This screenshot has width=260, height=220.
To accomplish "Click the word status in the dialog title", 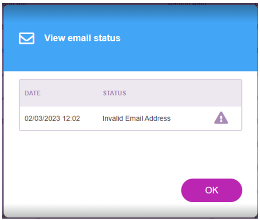I will point(107,38).
